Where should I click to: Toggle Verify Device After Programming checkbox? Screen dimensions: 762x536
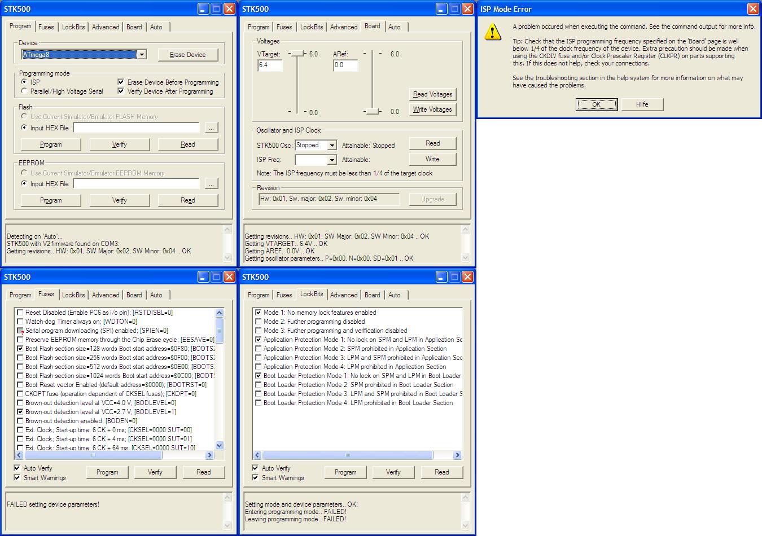[121, 91]
